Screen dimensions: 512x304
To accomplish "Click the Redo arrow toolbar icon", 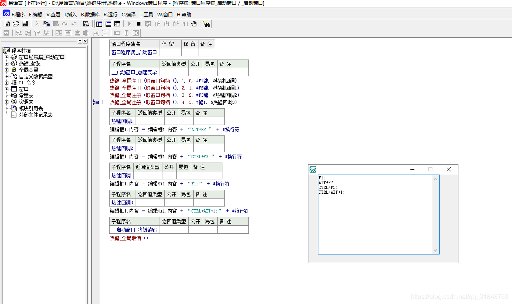I will (65, 24).
